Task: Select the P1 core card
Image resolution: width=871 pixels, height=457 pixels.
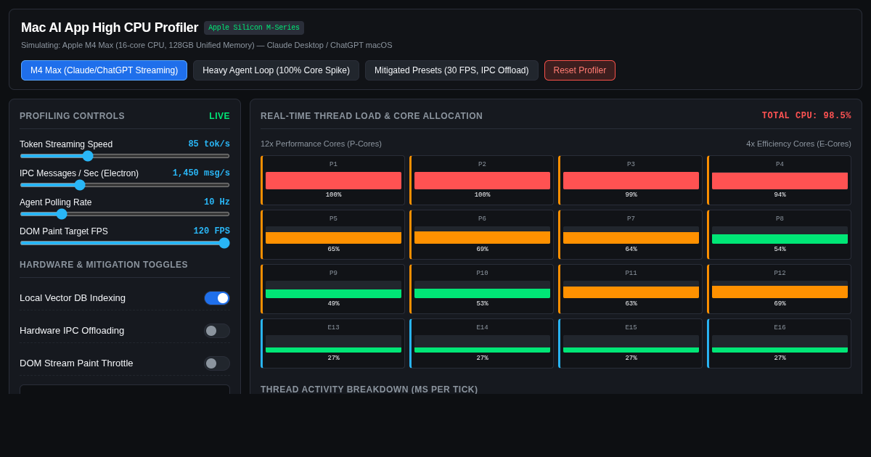Action: [333, 181]
